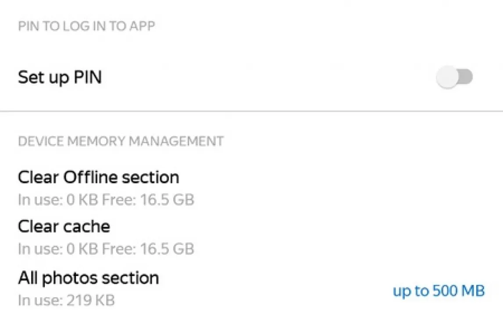503x314 pixels.
Task: Click the "PIN TO LOG IN TO APP" header
Action: coord(86,26)
